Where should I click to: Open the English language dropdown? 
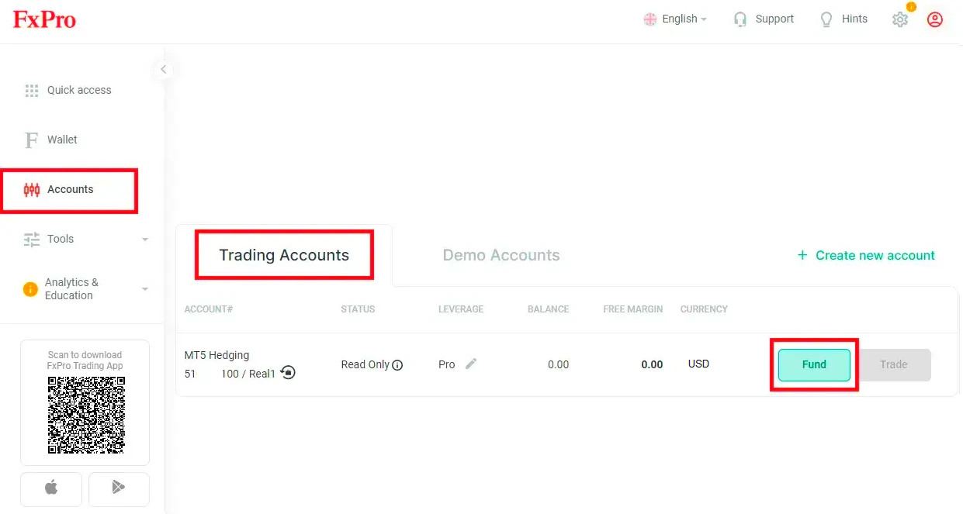(674, 19)
